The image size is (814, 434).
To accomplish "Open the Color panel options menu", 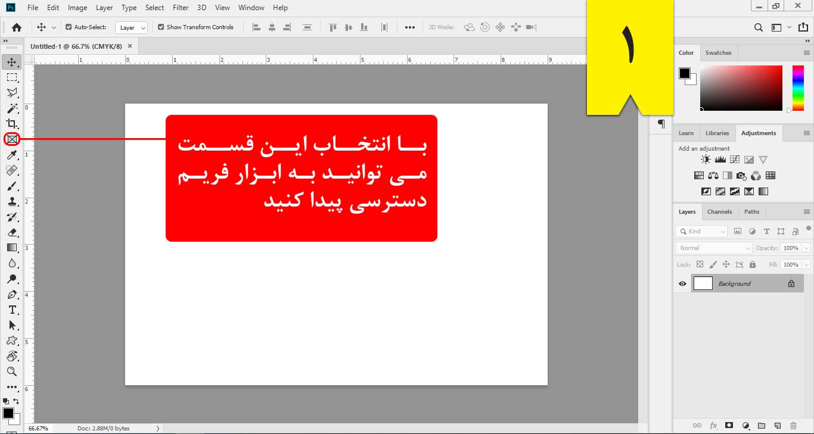I will tap(807, 52).
